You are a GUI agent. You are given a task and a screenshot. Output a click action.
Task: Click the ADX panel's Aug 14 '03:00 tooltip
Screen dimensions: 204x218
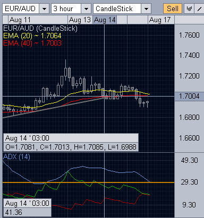(x=28, y=203)
